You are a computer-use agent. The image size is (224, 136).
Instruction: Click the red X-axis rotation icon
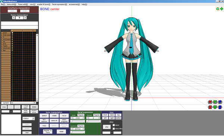pyautogui.click(x=210, y=102)
